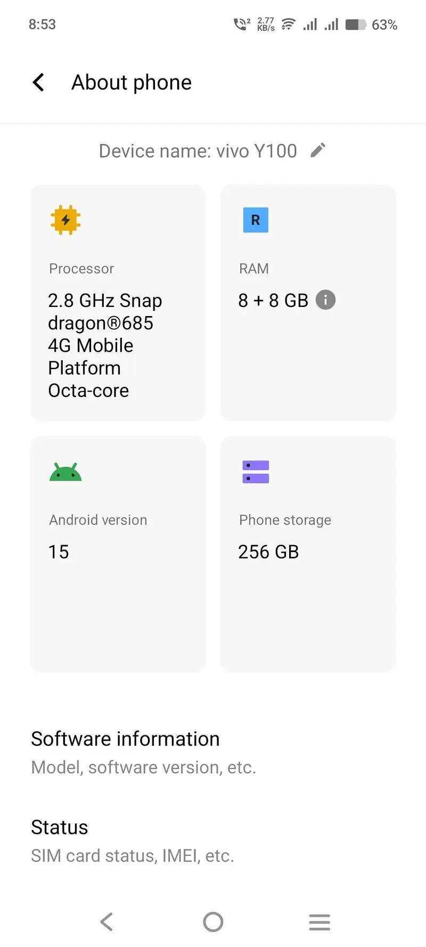Tap the Snapdragon 685 processor description
Image resolution: width=426 pixels, height=947 pixels.
[104, 345]
